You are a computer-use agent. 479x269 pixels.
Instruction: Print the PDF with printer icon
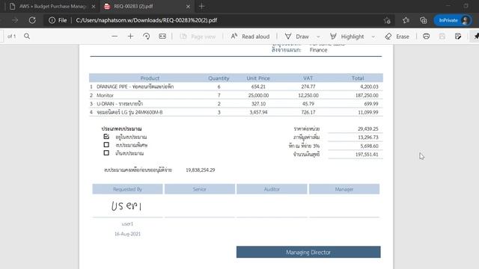(x=426, y=37)
